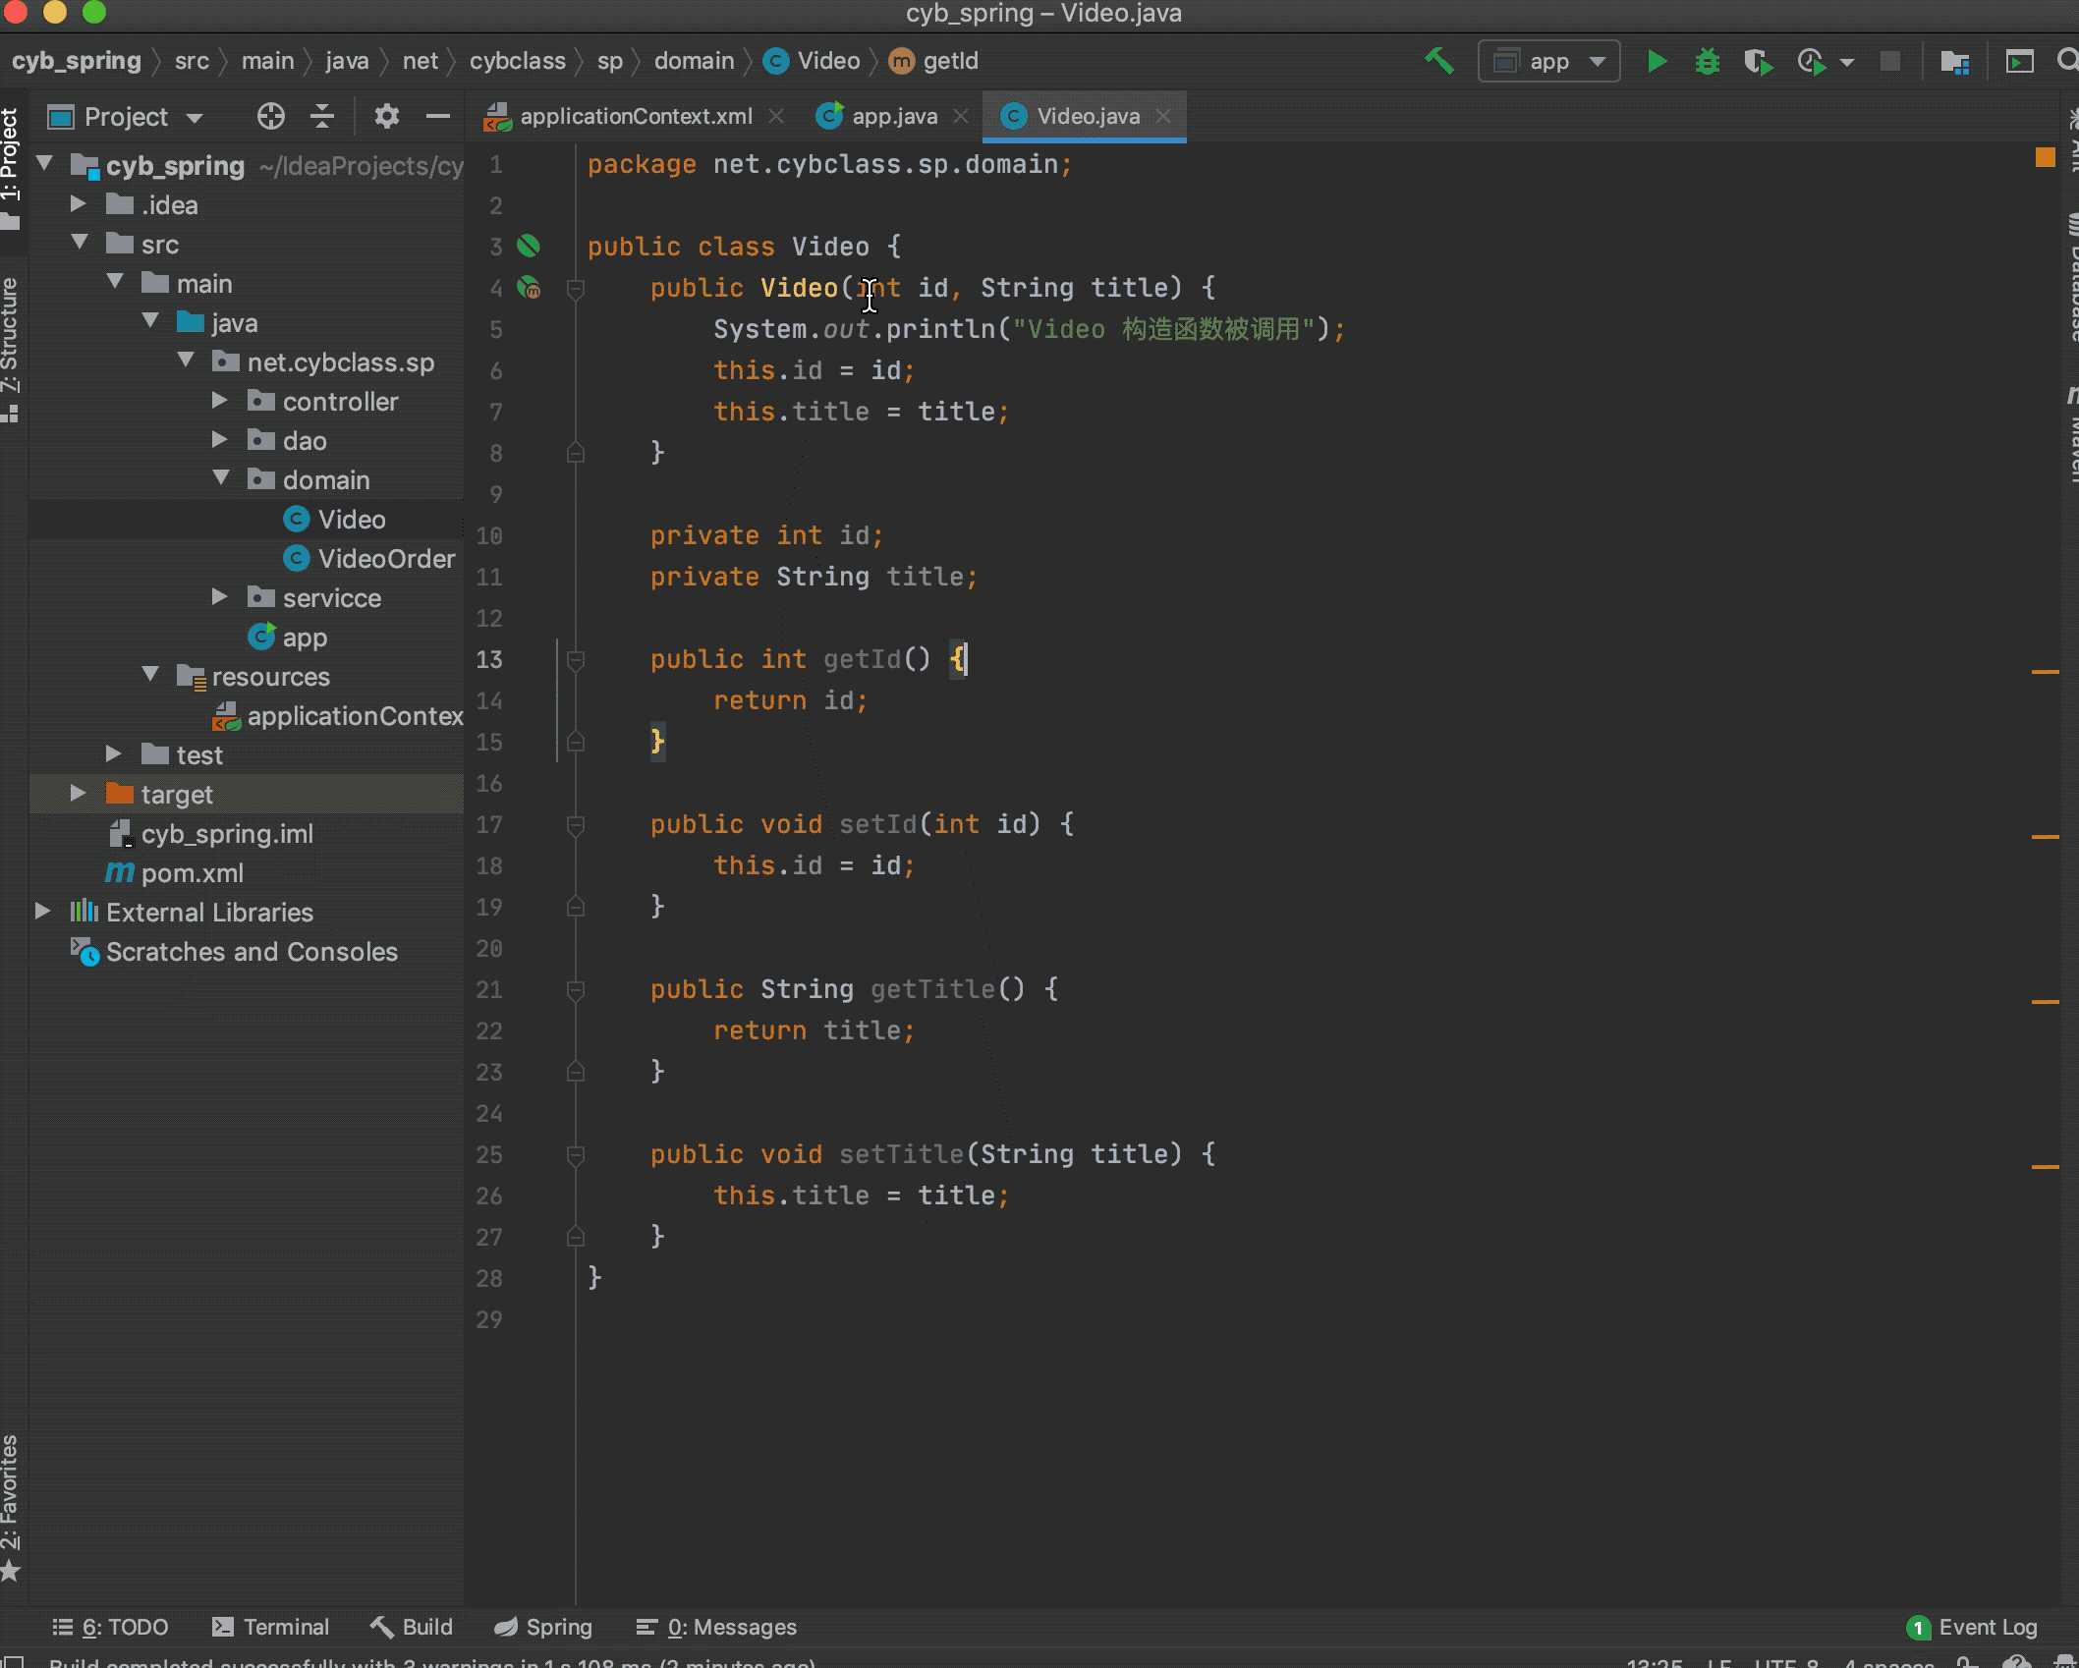Image resolution: width=2079 pixels, height=1668 pixels.
Task: Close the Video.java tab
Action: point(1163,116)
